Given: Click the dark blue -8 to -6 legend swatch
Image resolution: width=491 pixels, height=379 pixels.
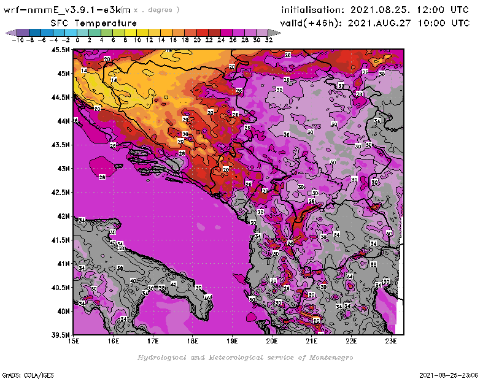Looking at the screenshot, I should [x=35, y=33].
